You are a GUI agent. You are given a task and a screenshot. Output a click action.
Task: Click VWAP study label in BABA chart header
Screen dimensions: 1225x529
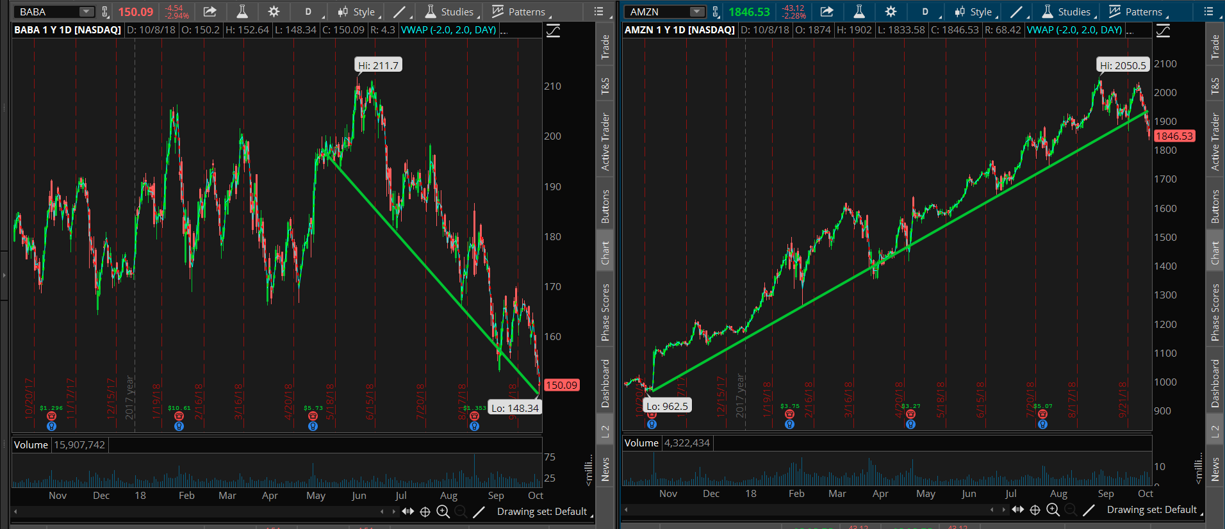coord(448,30)
